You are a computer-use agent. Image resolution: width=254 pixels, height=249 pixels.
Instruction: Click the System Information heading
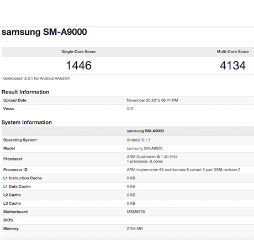tap(27, 122)
